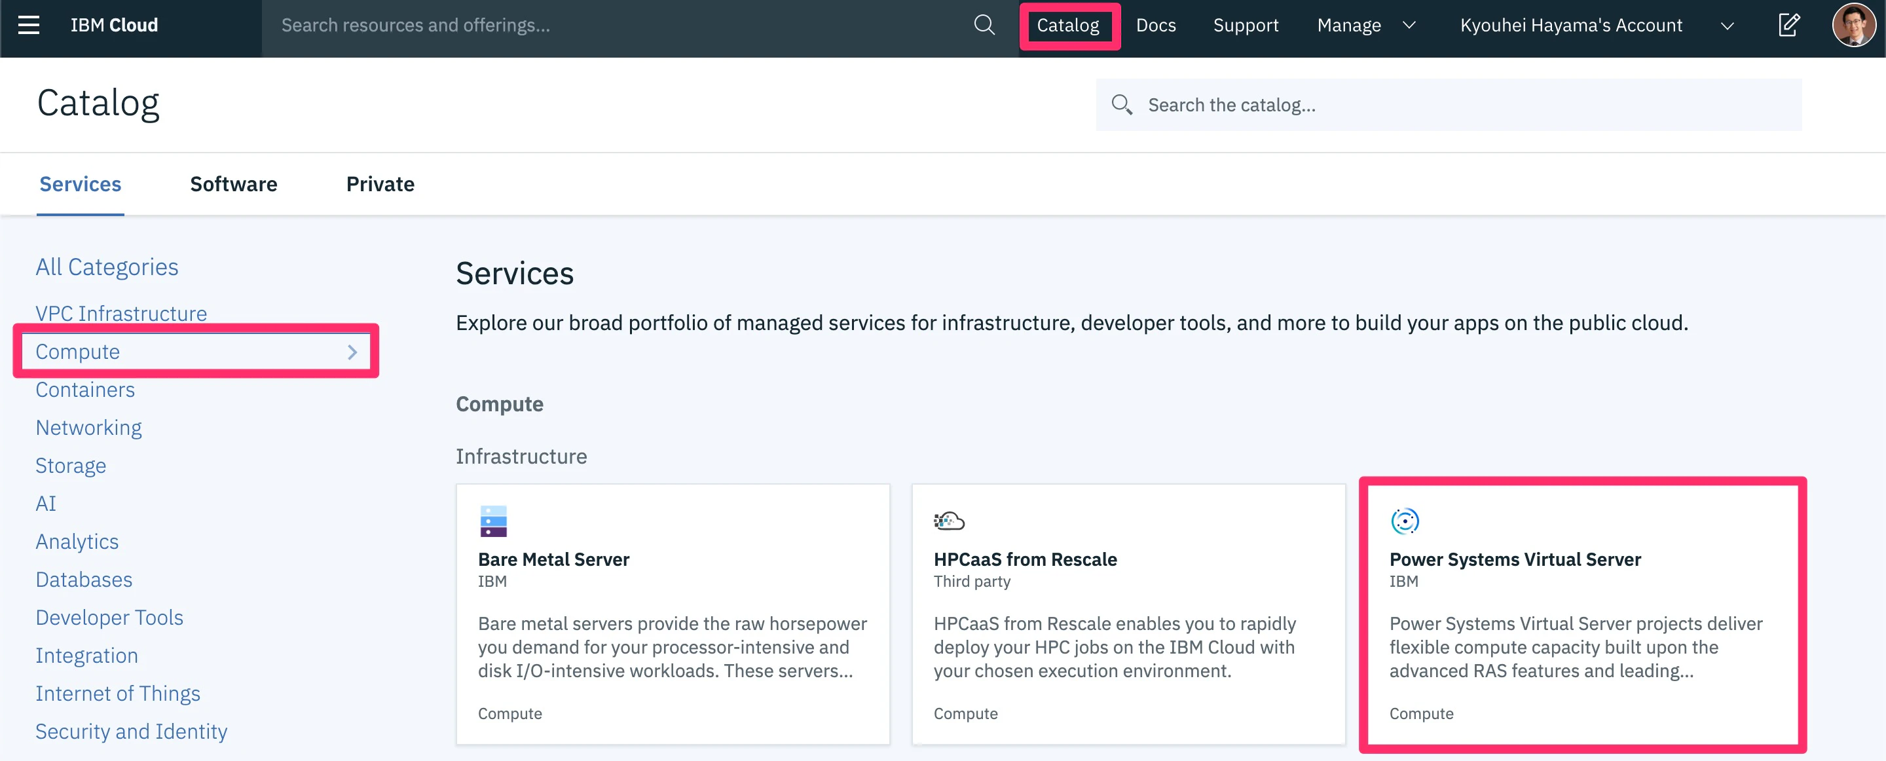
Task: Click the global search magnifier icon
Action: pos(984,26)
